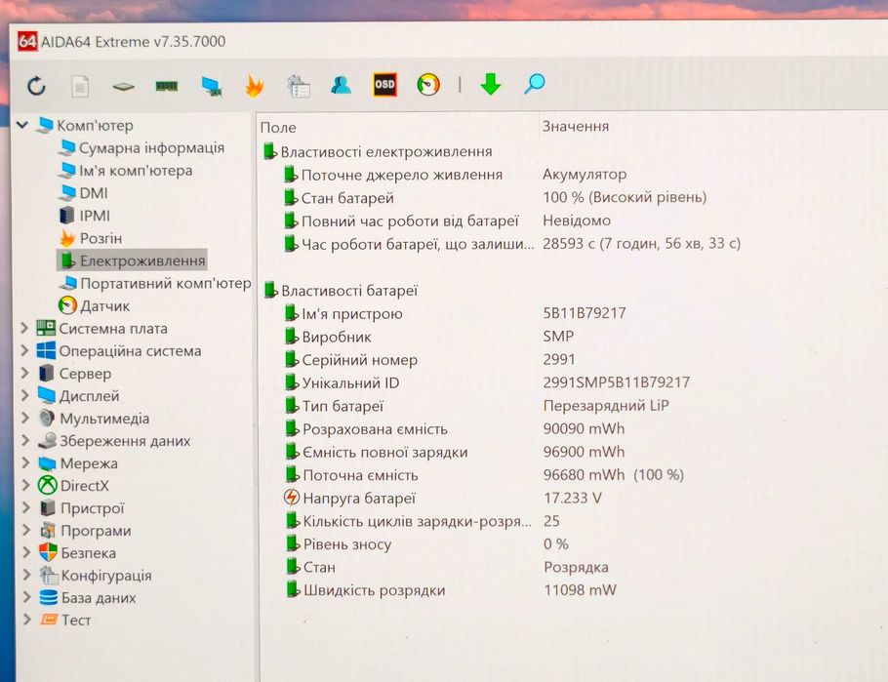Click the Значення column header
This screenshot has width=888, height=682.
576,126
